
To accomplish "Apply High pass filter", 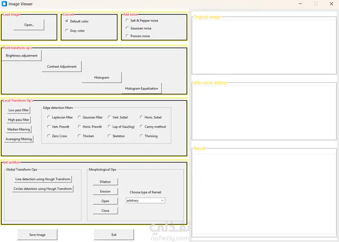I will point(18,120).
